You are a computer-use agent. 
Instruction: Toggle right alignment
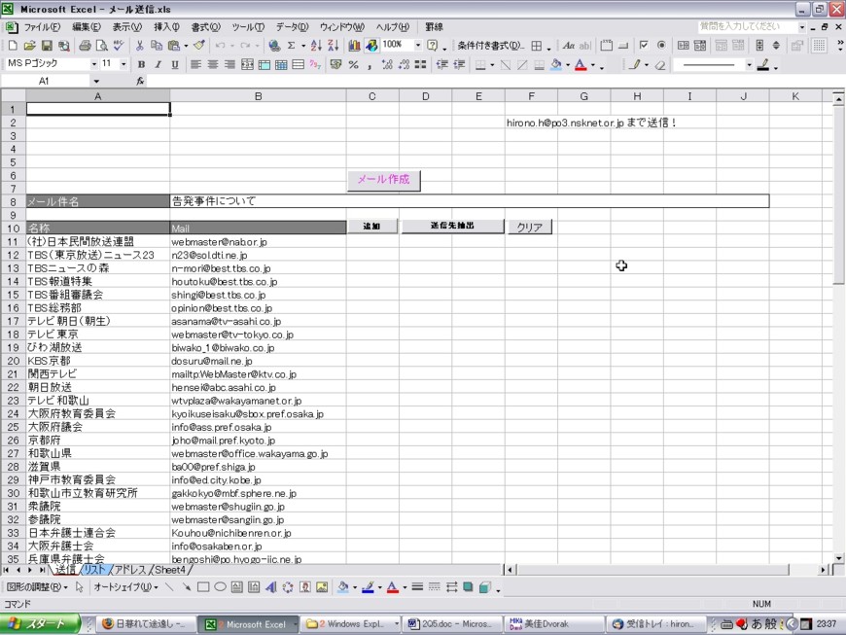click(229, 65)
